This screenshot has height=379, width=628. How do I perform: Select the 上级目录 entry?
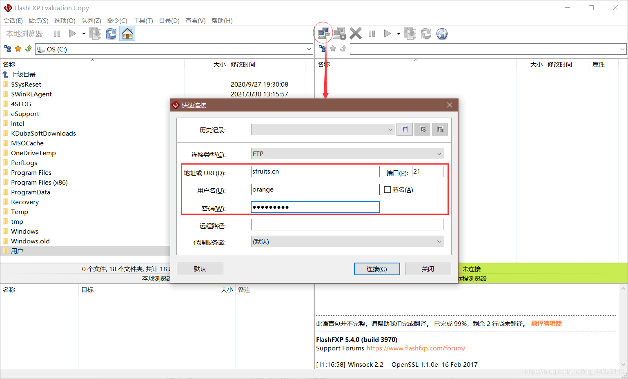pyautogui.click(x=23, y=74)
